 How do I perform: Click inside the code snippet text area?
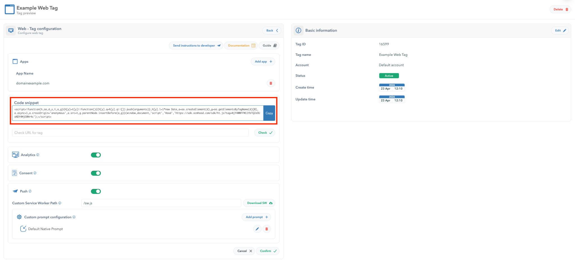coord(138,113)
